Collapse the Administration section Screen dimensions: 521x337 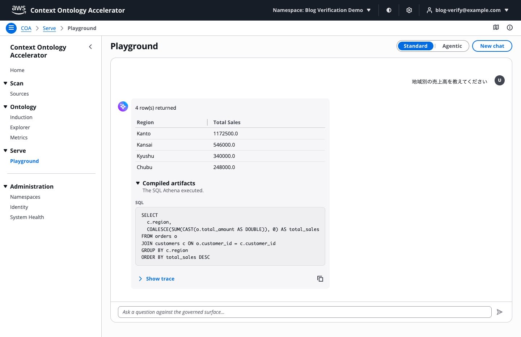point(5,186)
